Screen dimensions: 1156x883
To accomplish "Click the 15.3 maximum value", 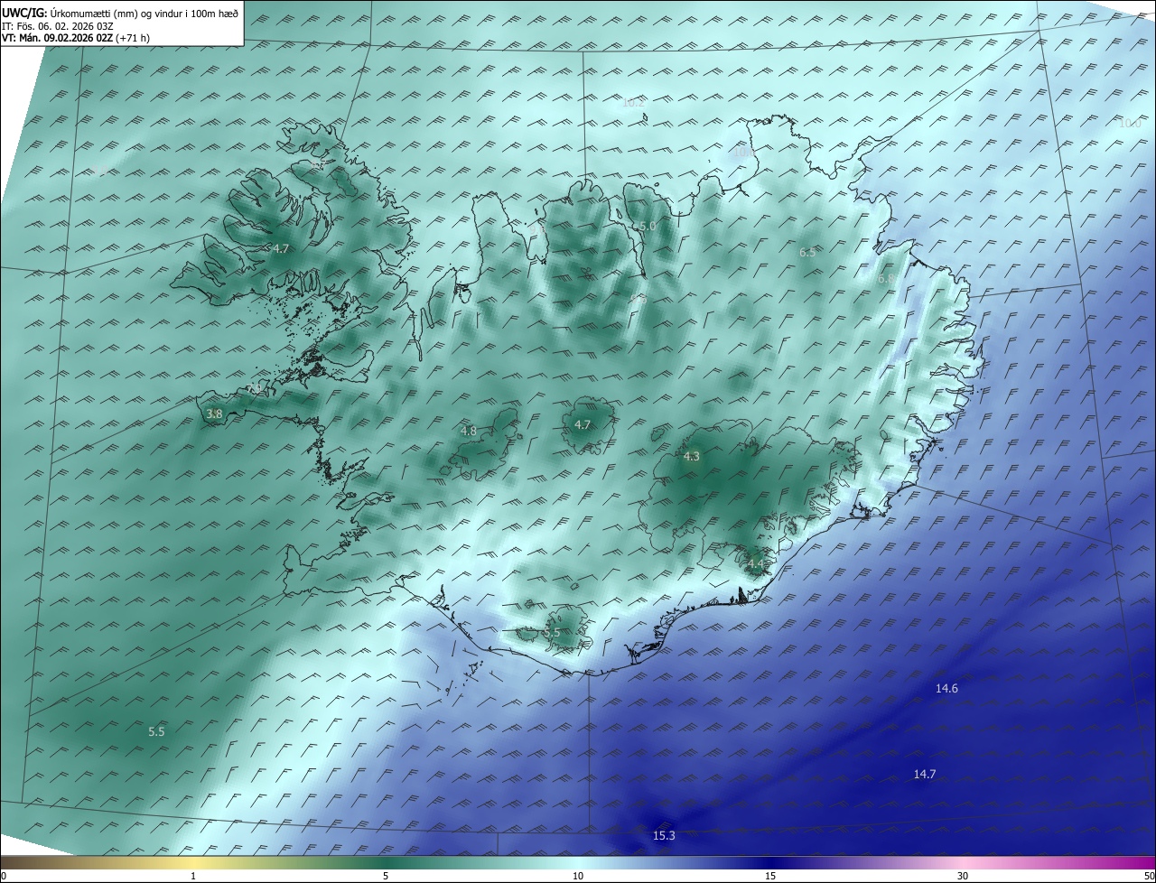I will 664,836.
